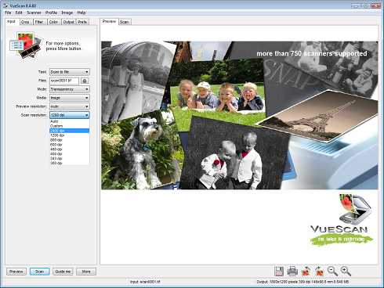Open the dropdown showing Image value

70,98
